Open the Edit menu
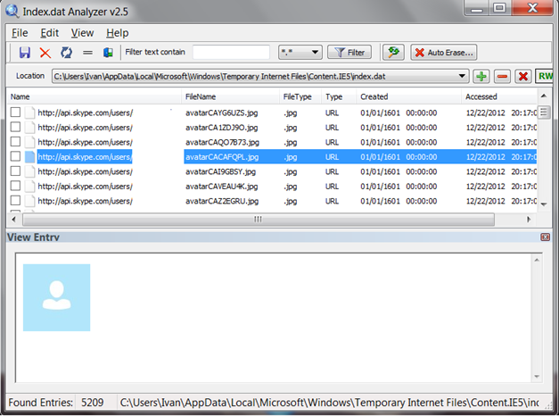The image size is (559, 416). click(x=49, y=33)
